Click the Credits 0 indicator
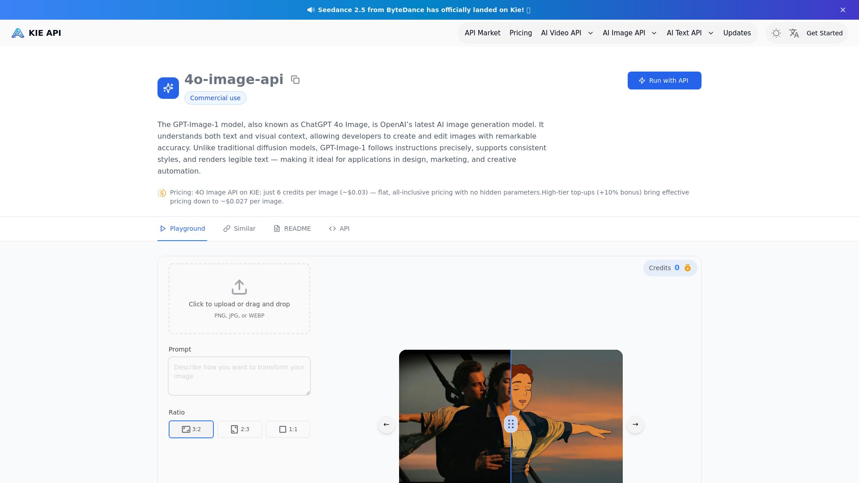 pyautogui.click(x=670, y=268)
